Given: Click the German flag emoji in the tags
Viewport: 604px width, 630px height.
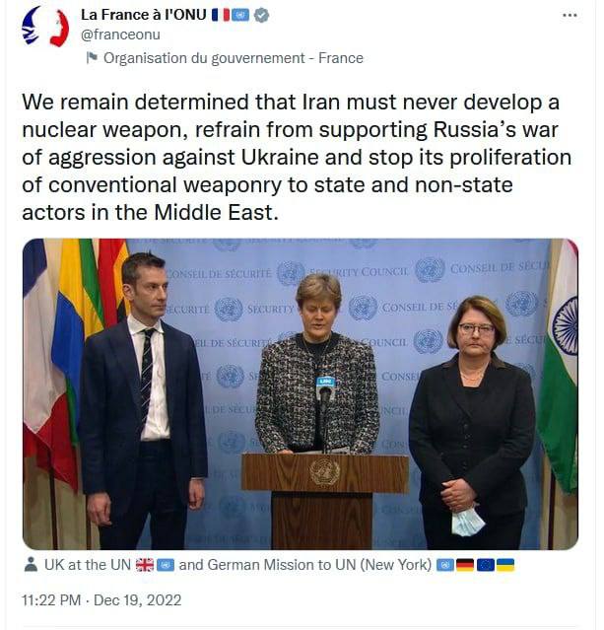Looking at the screenshot, I should 465,565.
